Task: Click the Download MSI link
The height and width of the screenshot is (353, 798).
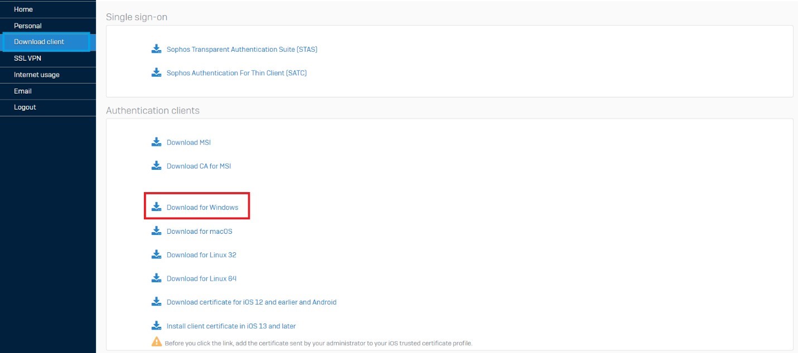Action: pos(188,143)
